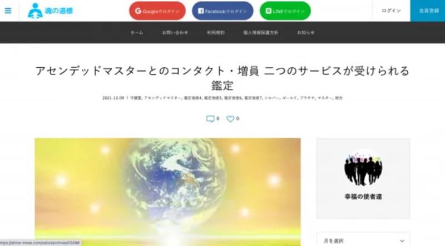This screenshot has height=246, width=445.
Task: Click the 幸福の使者達 silhouette avatar
Action: click(363, 168)
